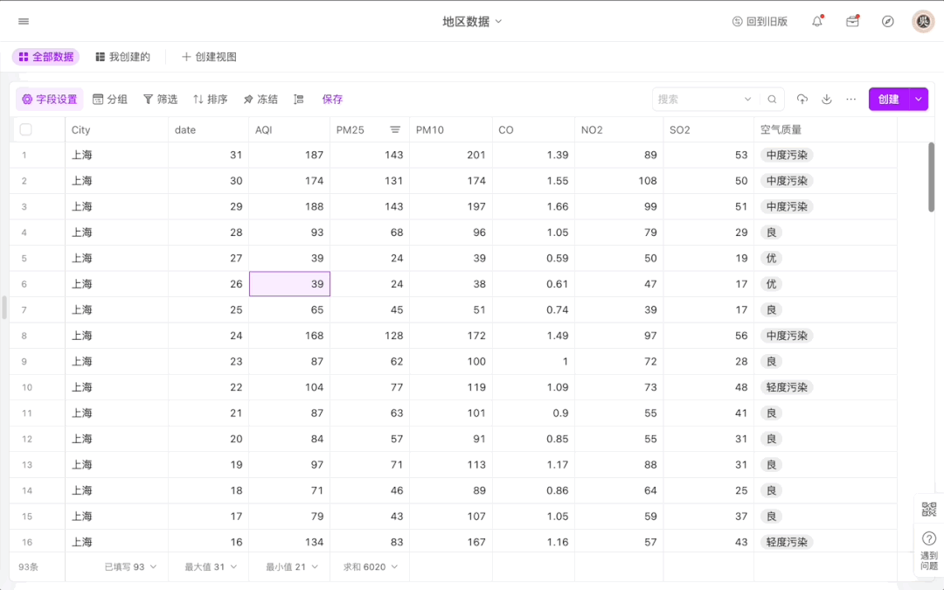Click the notification bell icon
The image size is (944, 590).
pyautogui.click(x=817, y=21)
